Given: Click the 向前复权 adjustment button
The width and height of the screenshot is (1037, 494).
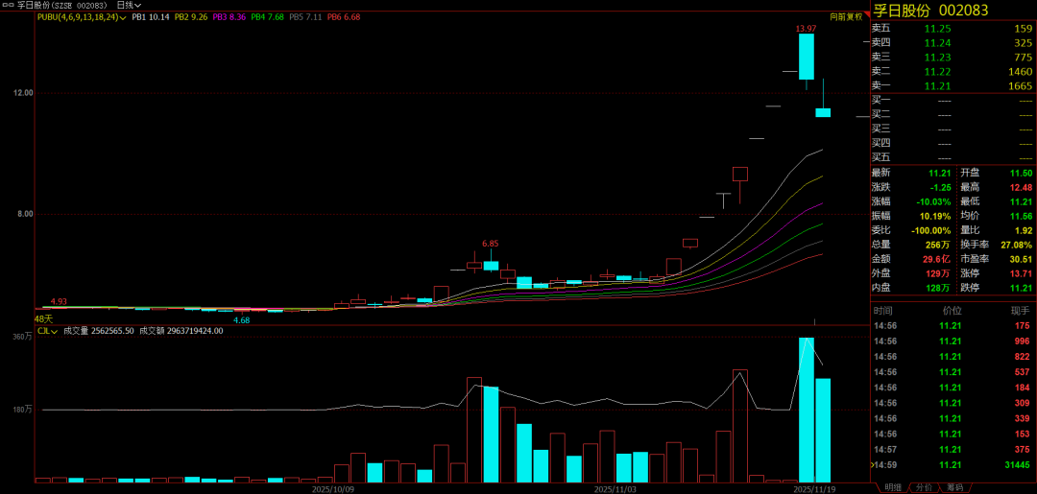Looking at the screenshot, I should point(847,17).
